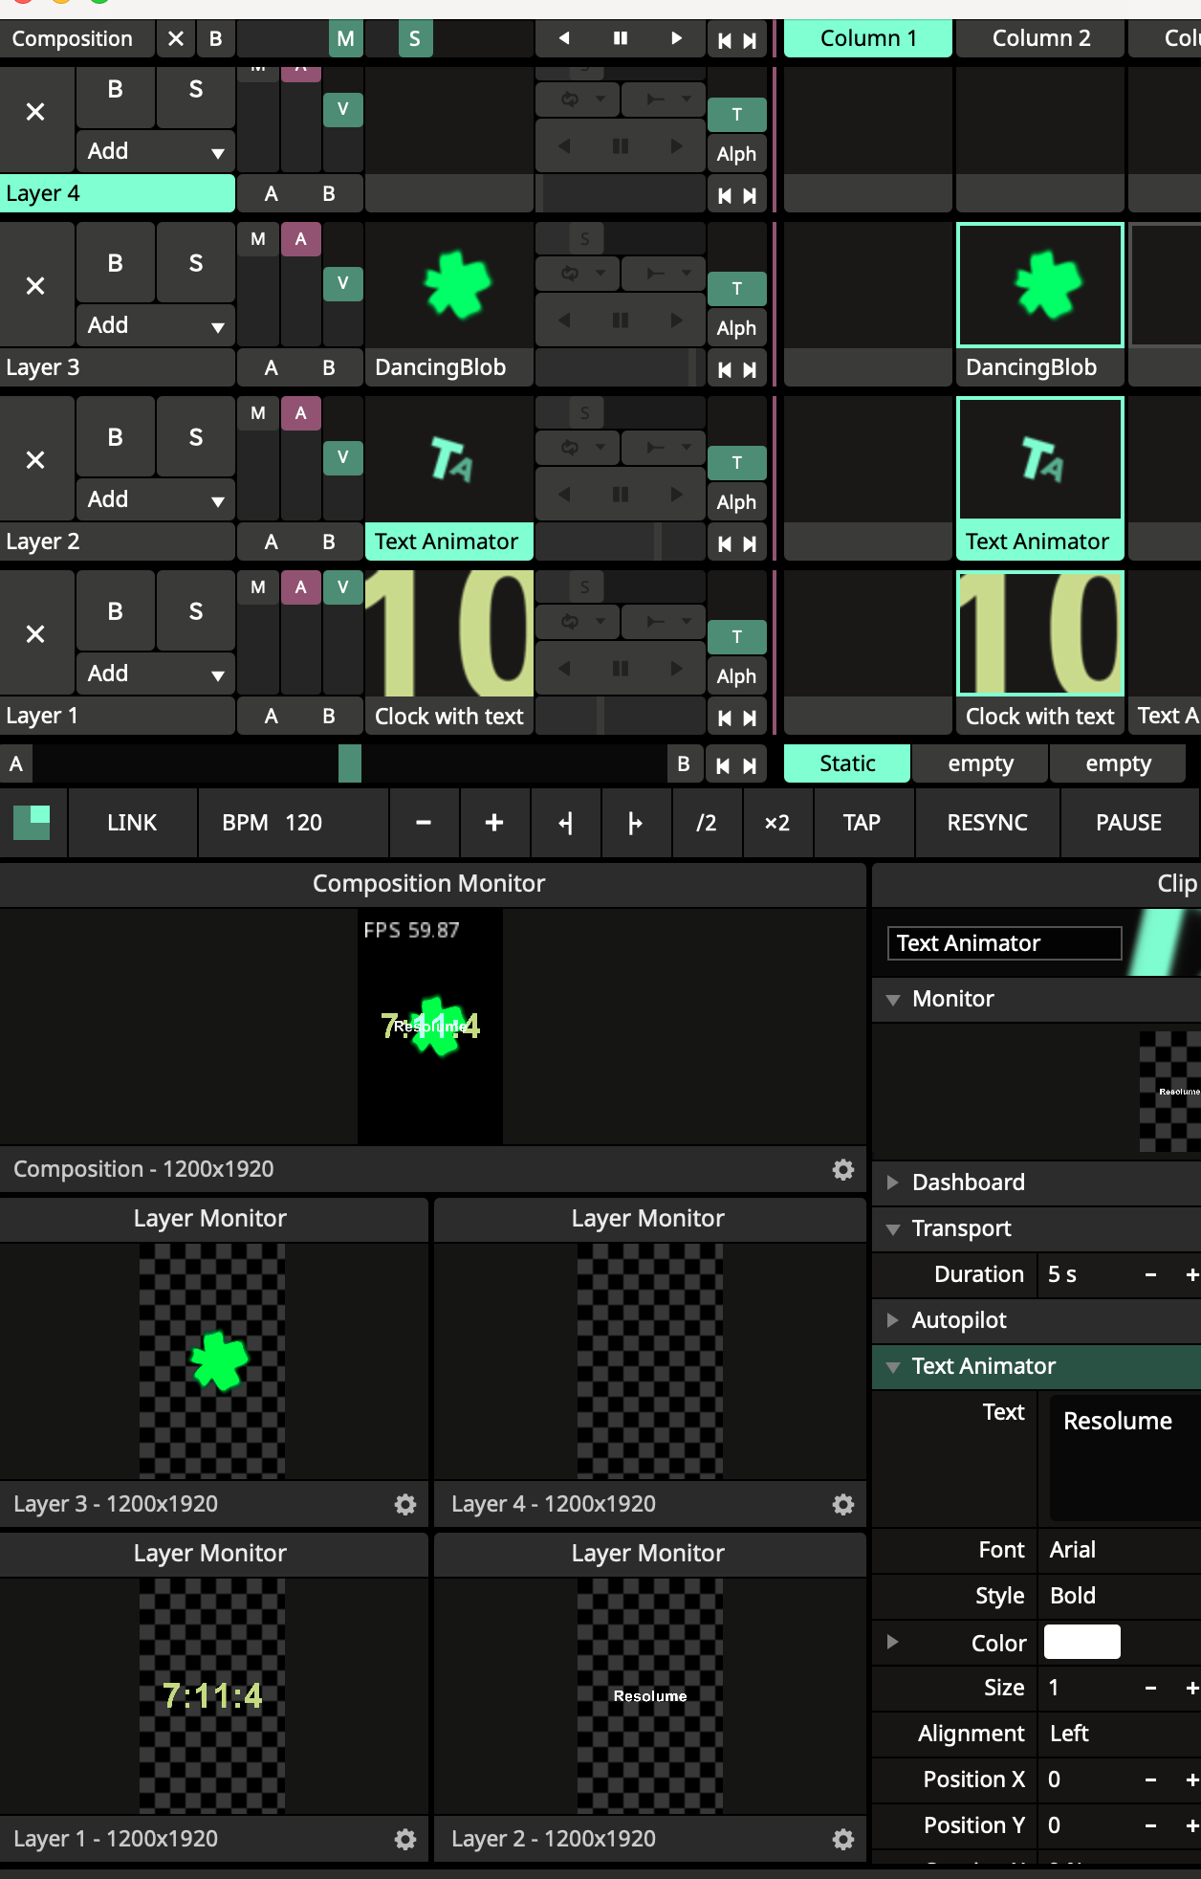The width and height of the screenshot is (1201, 1879).
Task: Click the Composition Monitor settings gear
Action: (842, 1169)
